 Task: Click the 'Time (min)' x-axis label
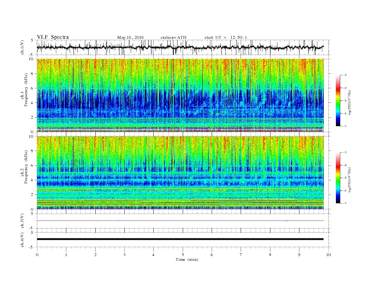click(187, 259)
